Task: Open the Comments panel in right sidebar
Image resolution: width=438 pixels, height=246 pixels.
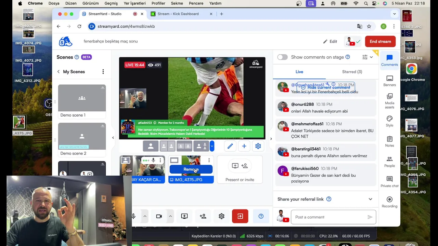Action: coord(389,60)
